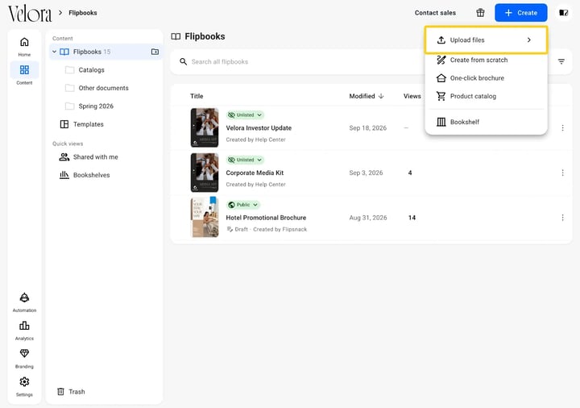Open more options for Velora Investor Update

pos(562,127)
